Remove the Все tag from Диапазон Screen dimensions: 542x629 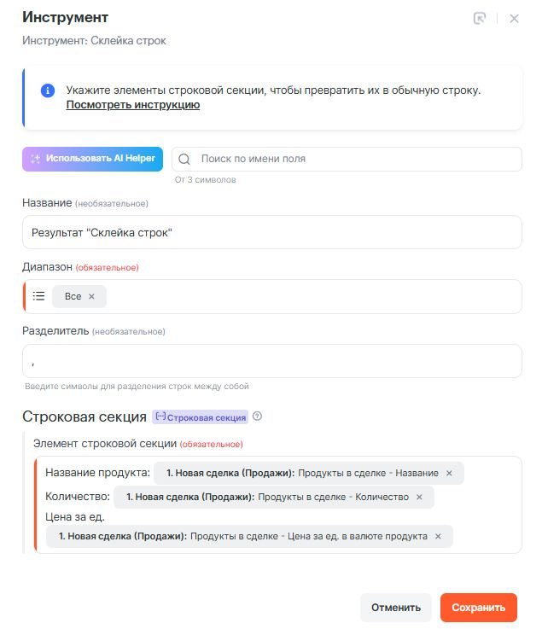[x=92, y=296]
